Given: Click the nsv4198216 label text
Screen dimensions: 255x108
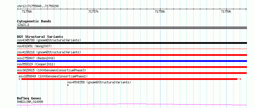Looking at the screenshot, I should point(49,52).
